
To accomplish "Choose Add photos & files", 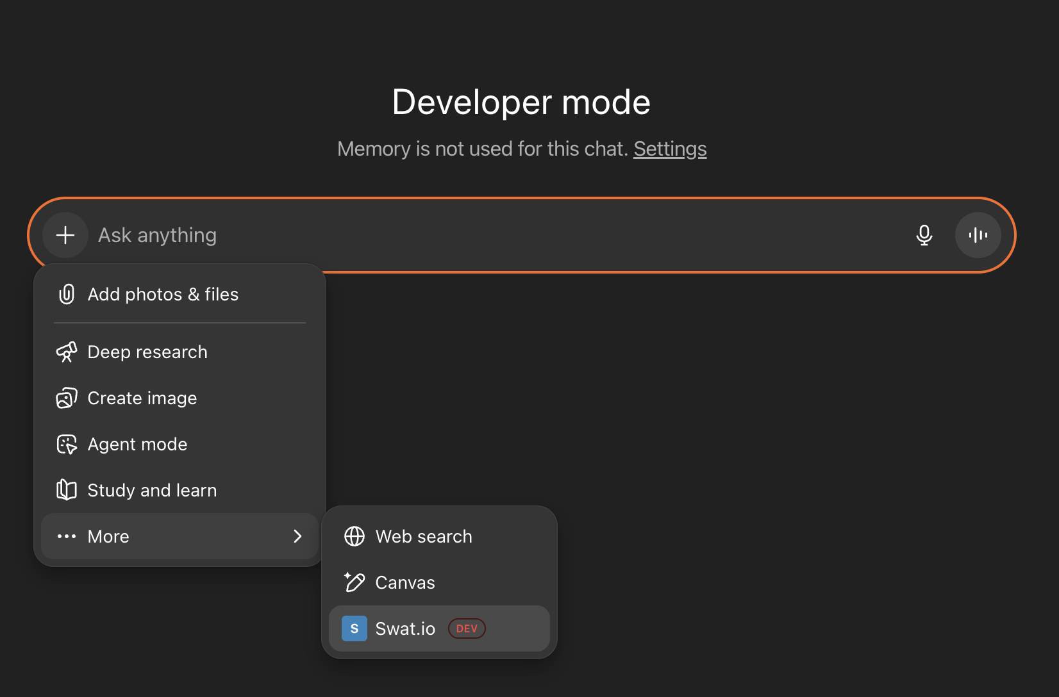I will tap(179, 294).
